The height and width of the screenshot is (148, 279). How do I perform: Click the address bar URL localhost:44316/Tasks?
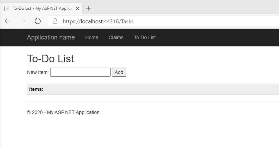(x=98, y=21)
